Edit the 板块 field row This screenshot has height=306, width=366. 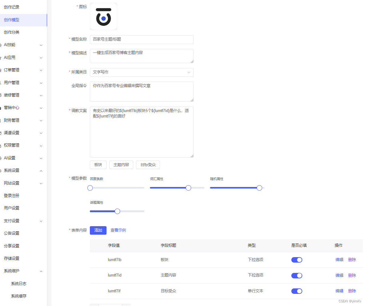coord(339,260)
